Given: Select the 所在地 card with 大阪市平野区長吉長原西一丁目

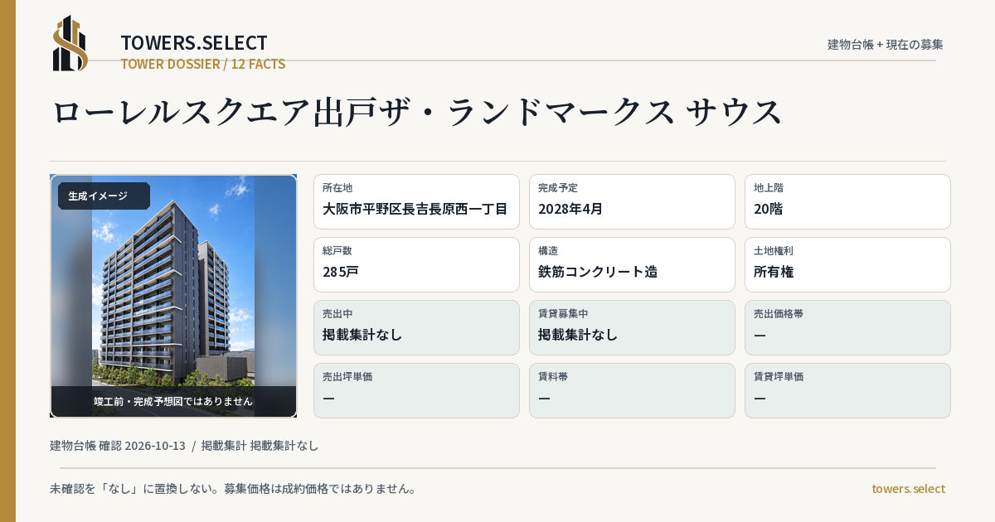Looking at the screenshot, I should pos(416,201).
